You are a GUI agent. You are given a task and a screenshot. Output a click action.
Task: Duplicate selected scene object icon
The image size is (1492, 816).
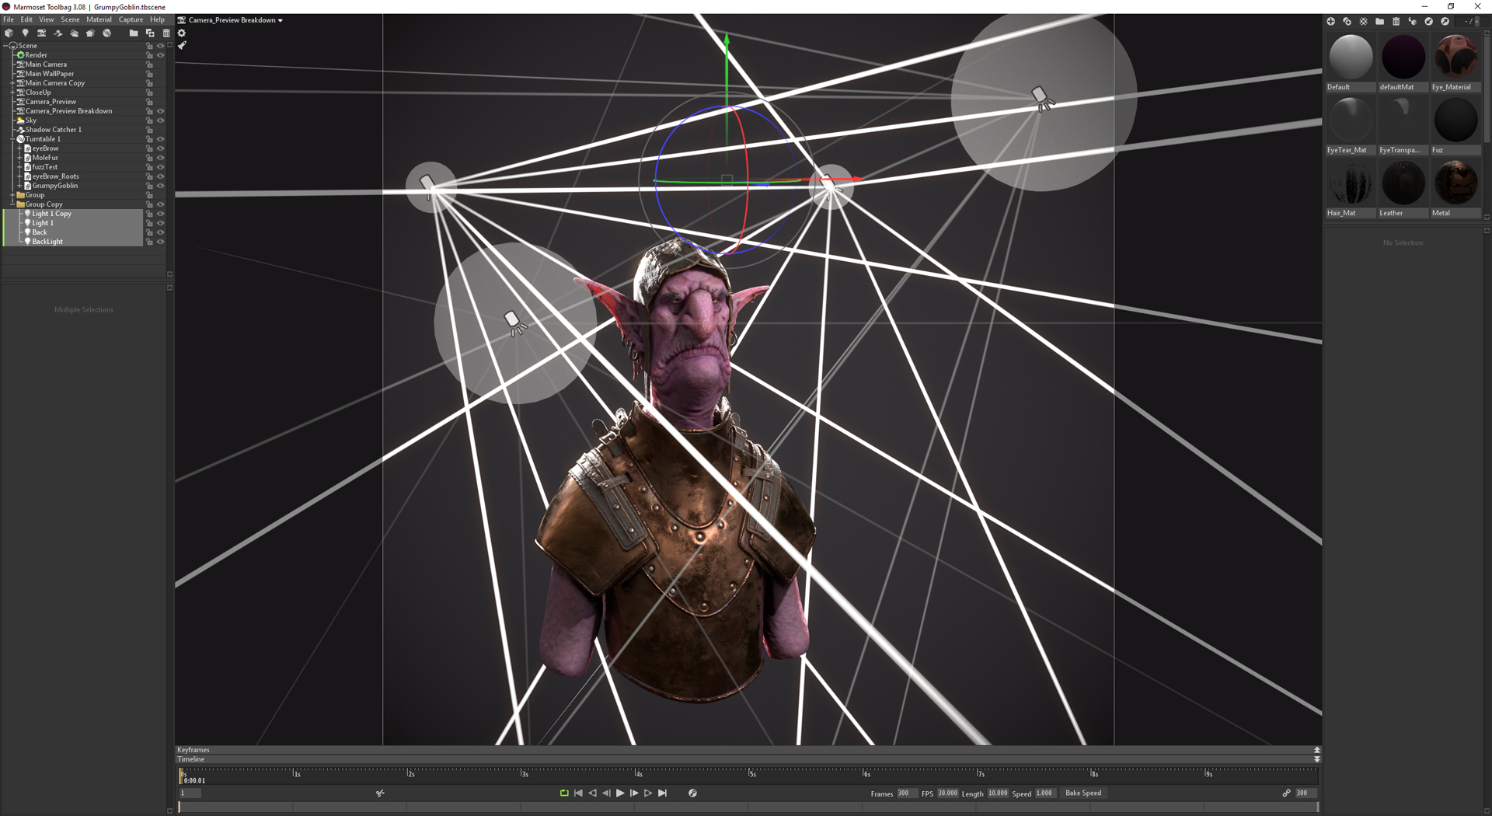150,33
